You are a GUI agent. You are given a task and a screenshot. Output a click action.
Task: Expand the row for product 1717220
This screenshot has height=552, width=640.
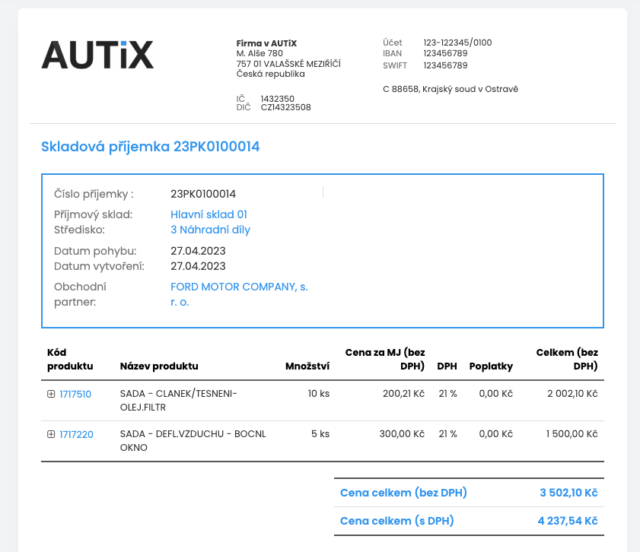coord(51,434)
